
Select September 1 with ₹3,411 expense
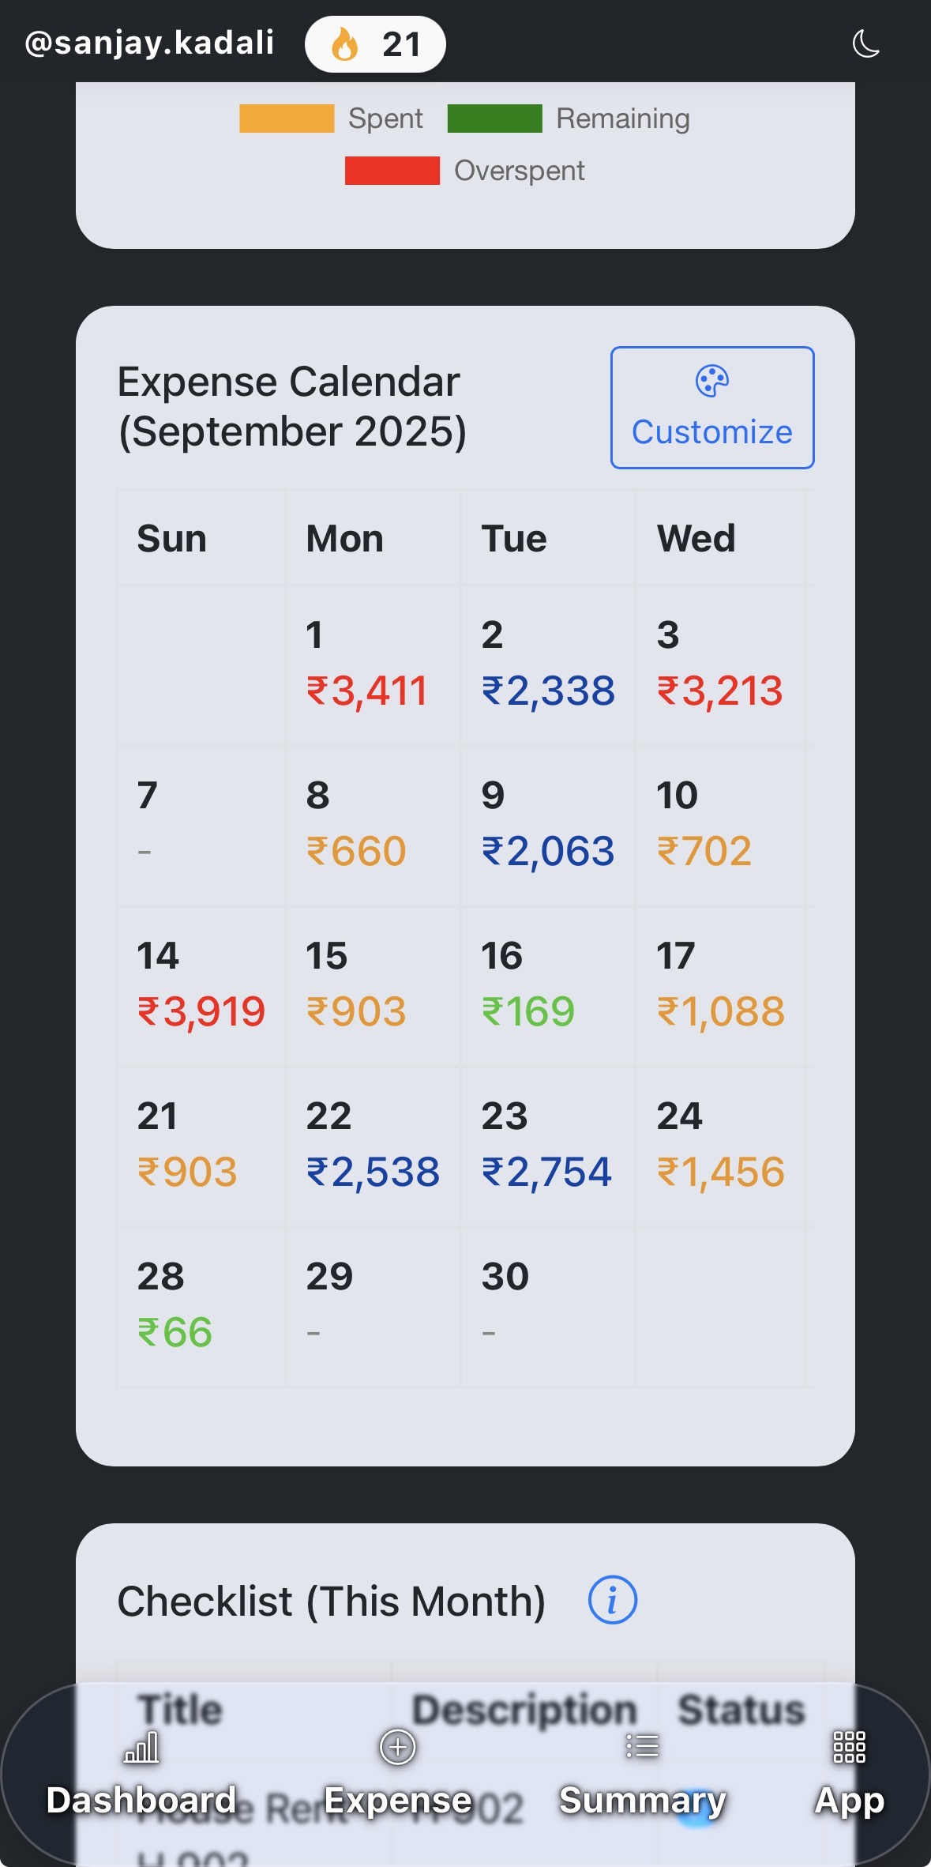pos(373,665)
